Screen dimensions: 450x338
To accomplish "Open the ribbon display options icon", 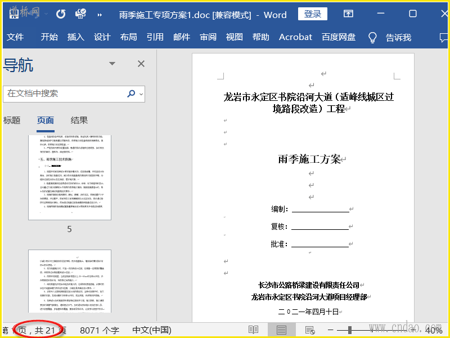I will 348,14.
